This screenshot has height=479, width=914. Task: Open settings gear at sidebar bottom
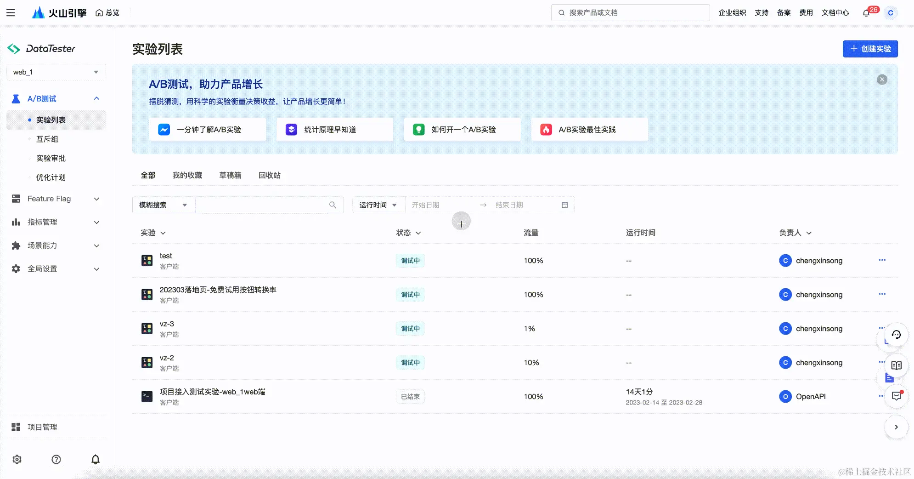click(17, 459)
